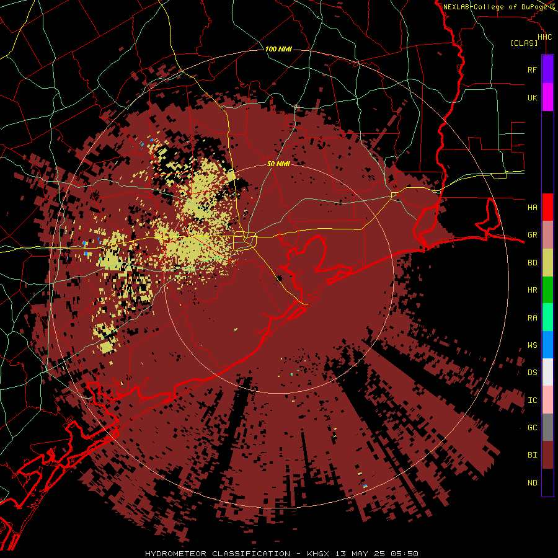Viewport: 558px width, 558px height.
Task: Click the 'GR' legend label
Action: 532,235
